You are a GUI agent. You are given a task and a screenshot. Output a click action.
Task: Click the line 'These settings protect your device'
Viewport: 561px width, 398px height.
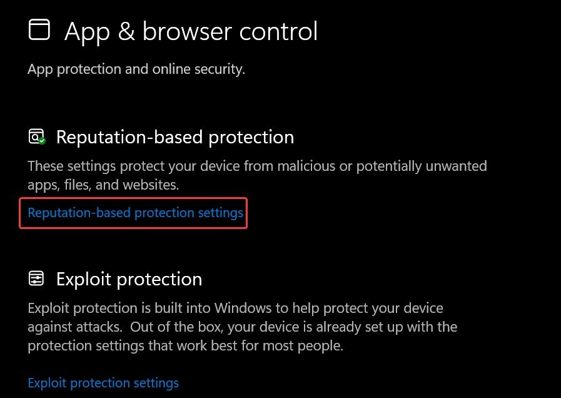[257, 166]
